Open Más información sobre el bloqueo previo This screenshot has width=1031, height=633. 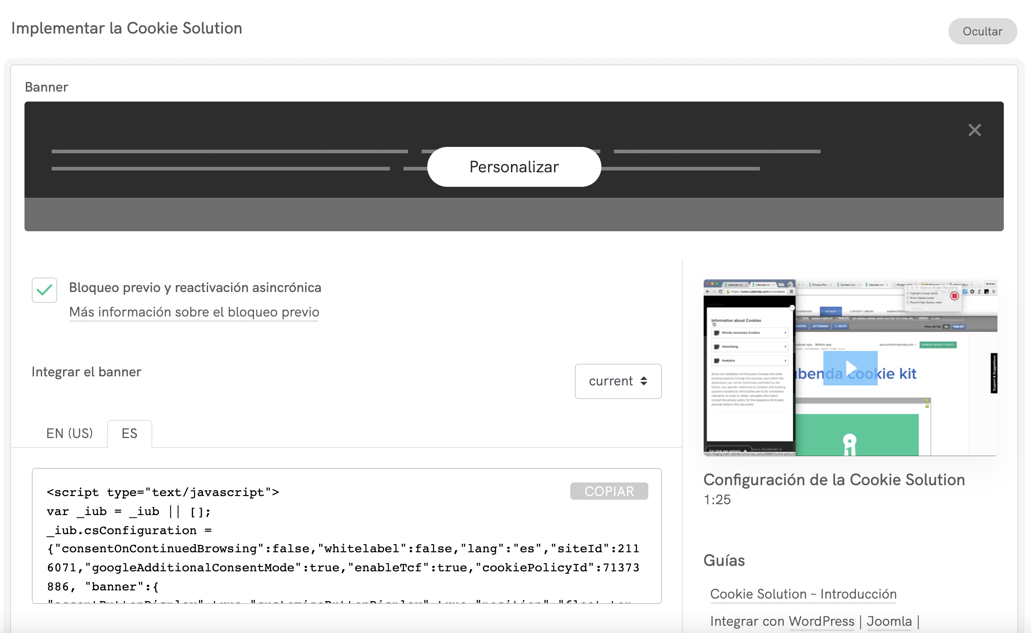pyautogui.click(x=194, y=312)
